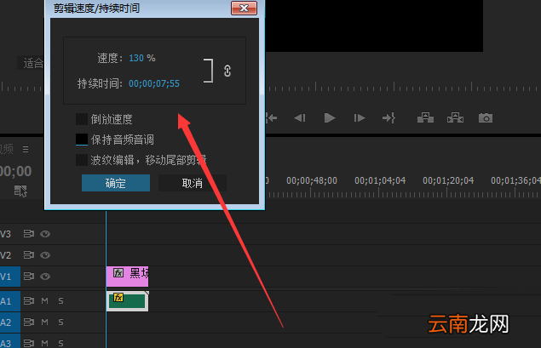Step back one frame

(300, 118)
